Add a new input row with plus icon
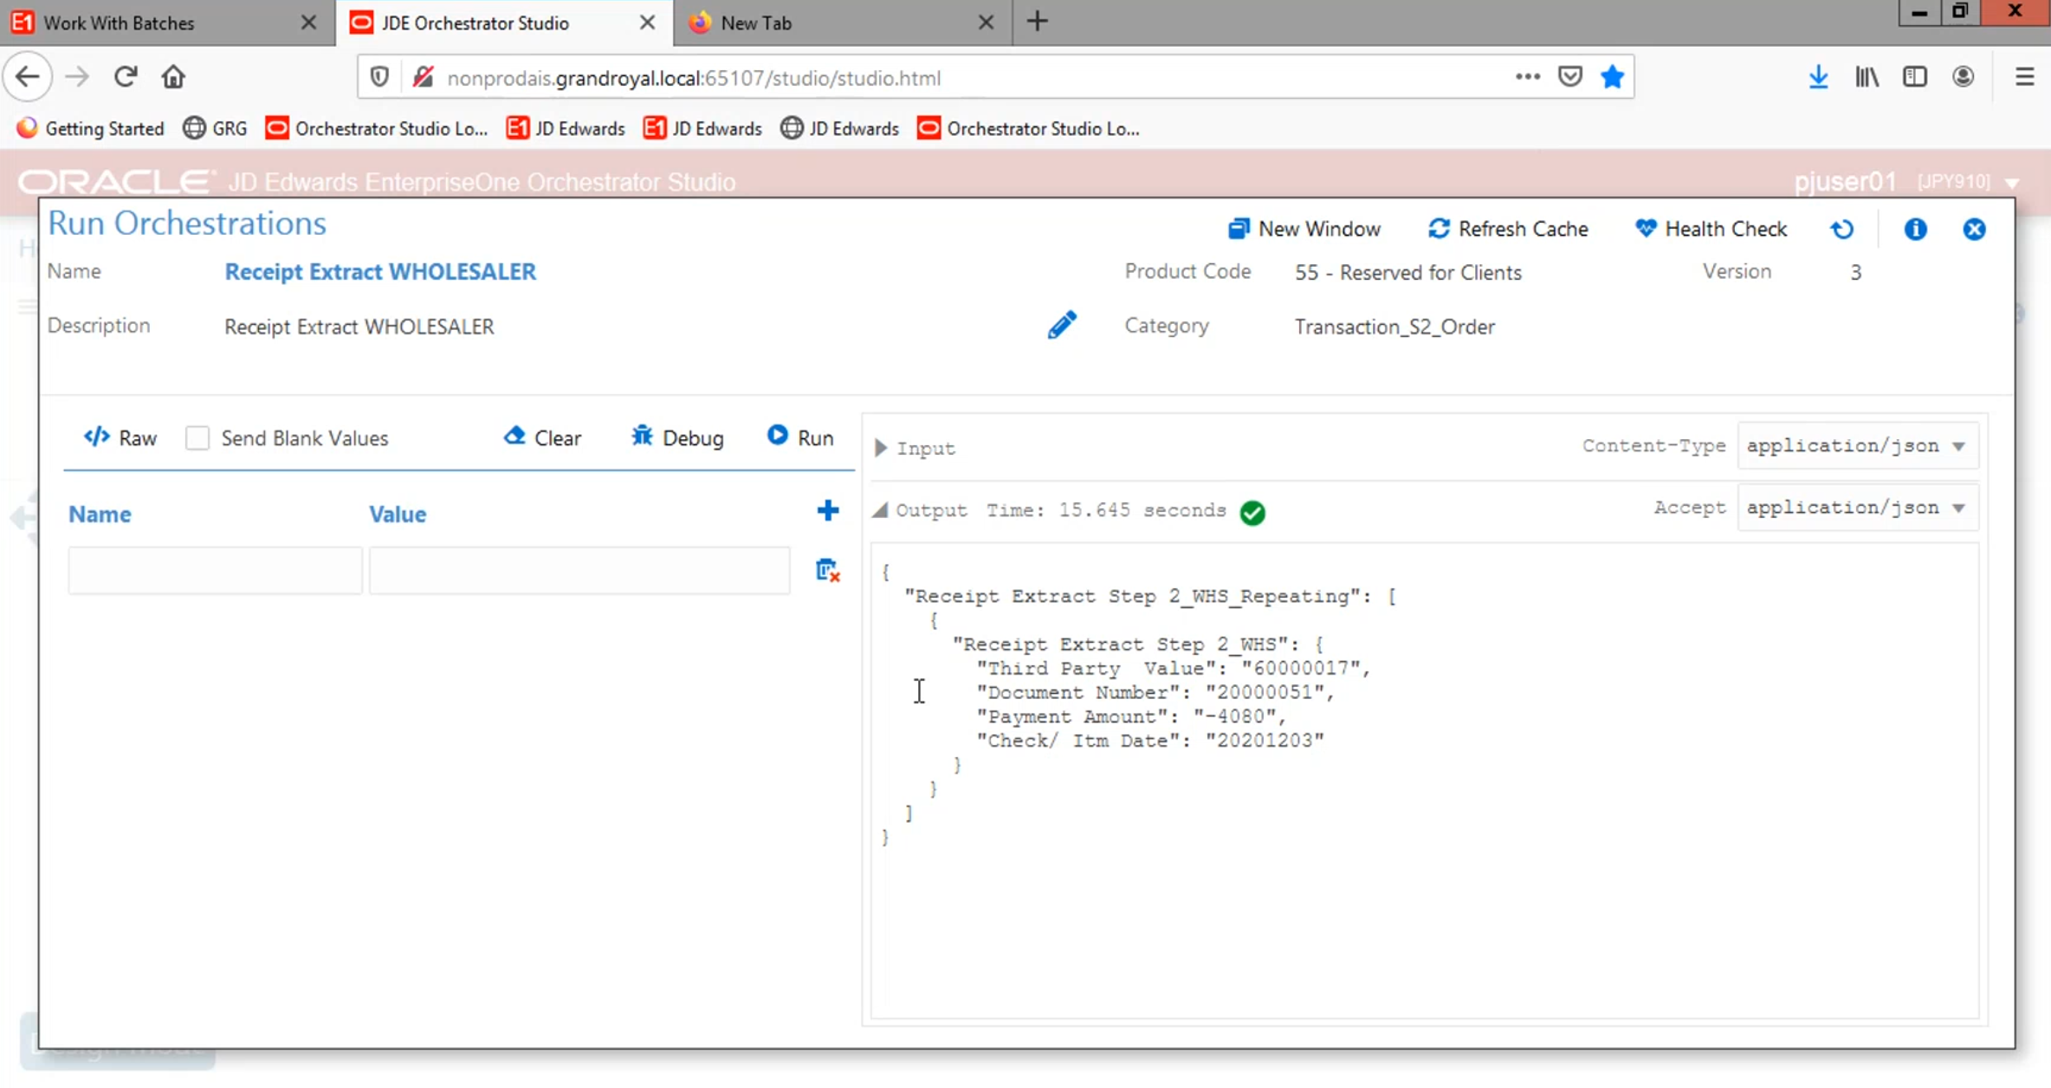This screenshot has height=1088, width=2051. click(827, 511)
